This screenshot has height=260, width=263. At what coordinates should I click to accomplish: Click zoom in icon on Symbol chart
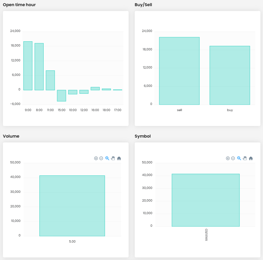pos(228,158)
